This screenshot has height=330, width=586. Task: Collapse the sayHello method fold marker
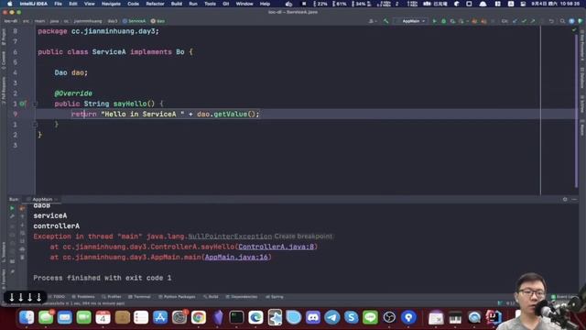point(36,104)
